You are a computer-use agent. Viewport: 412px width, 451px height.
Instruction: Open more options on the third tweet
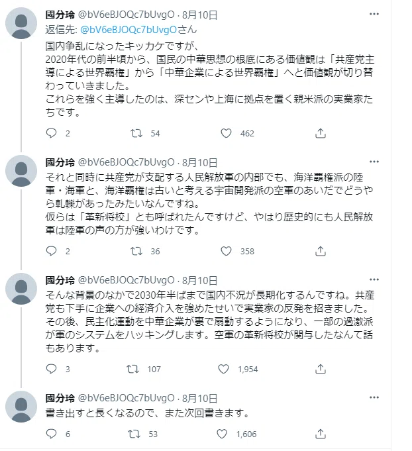pyautogui.click(x=374, y=279)
